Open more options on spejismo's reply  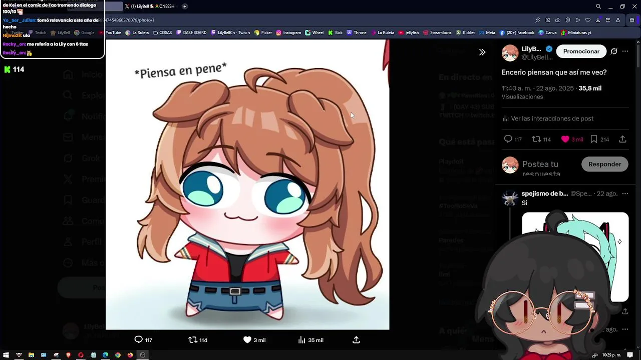click(625, 193)
